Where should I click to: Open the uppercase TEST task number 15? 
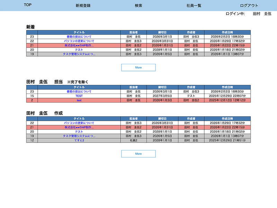tap(79, 96)
